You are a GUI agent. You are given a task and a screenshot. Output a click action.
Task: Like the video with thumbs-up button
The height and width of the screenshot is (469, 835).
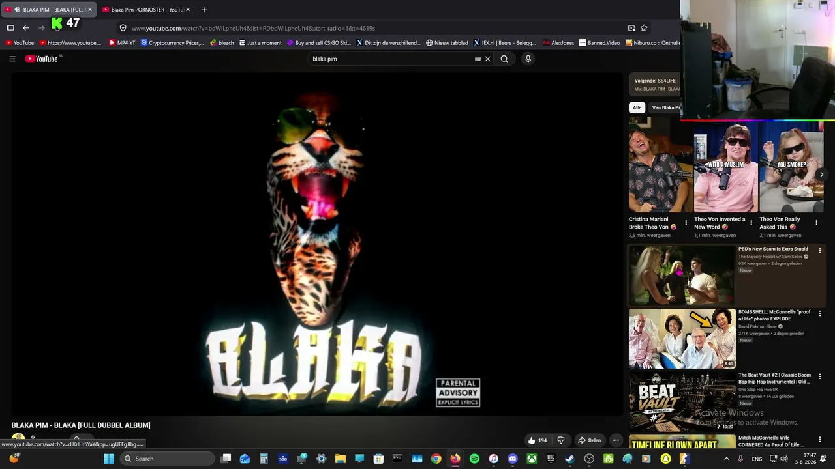(538, 440)
